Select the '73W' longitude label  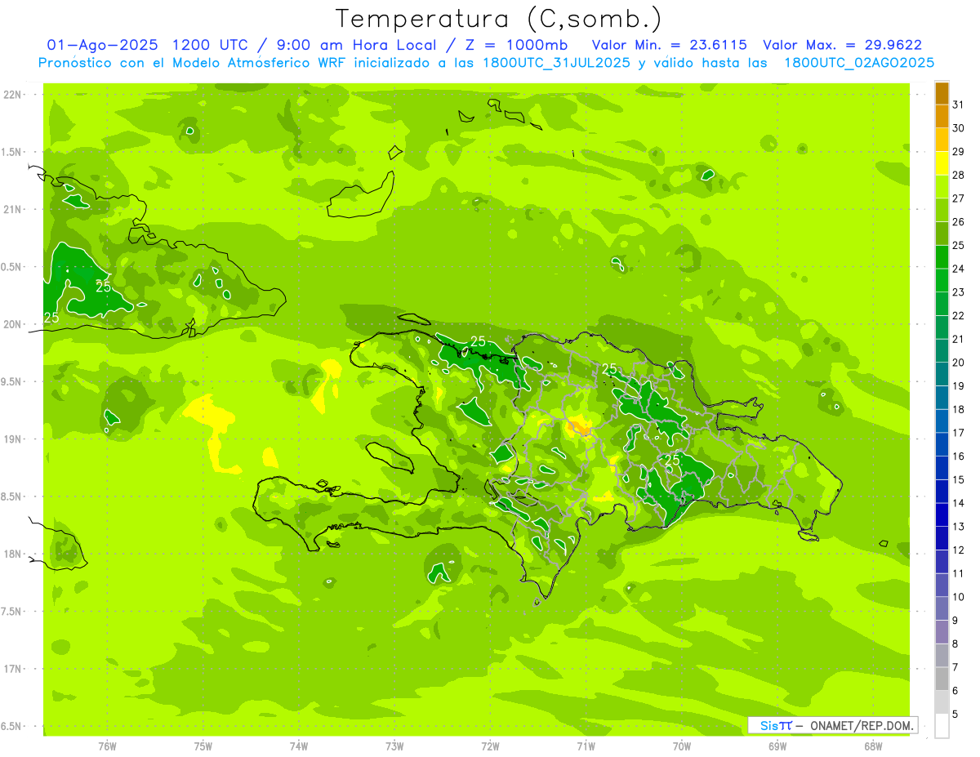(x=394, y=746)
